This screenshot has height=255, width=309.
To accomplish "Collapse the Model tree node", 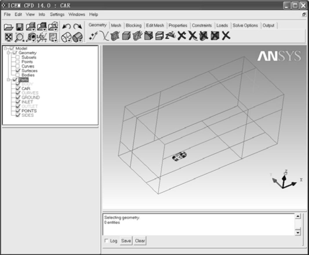I will pos(5,48).
